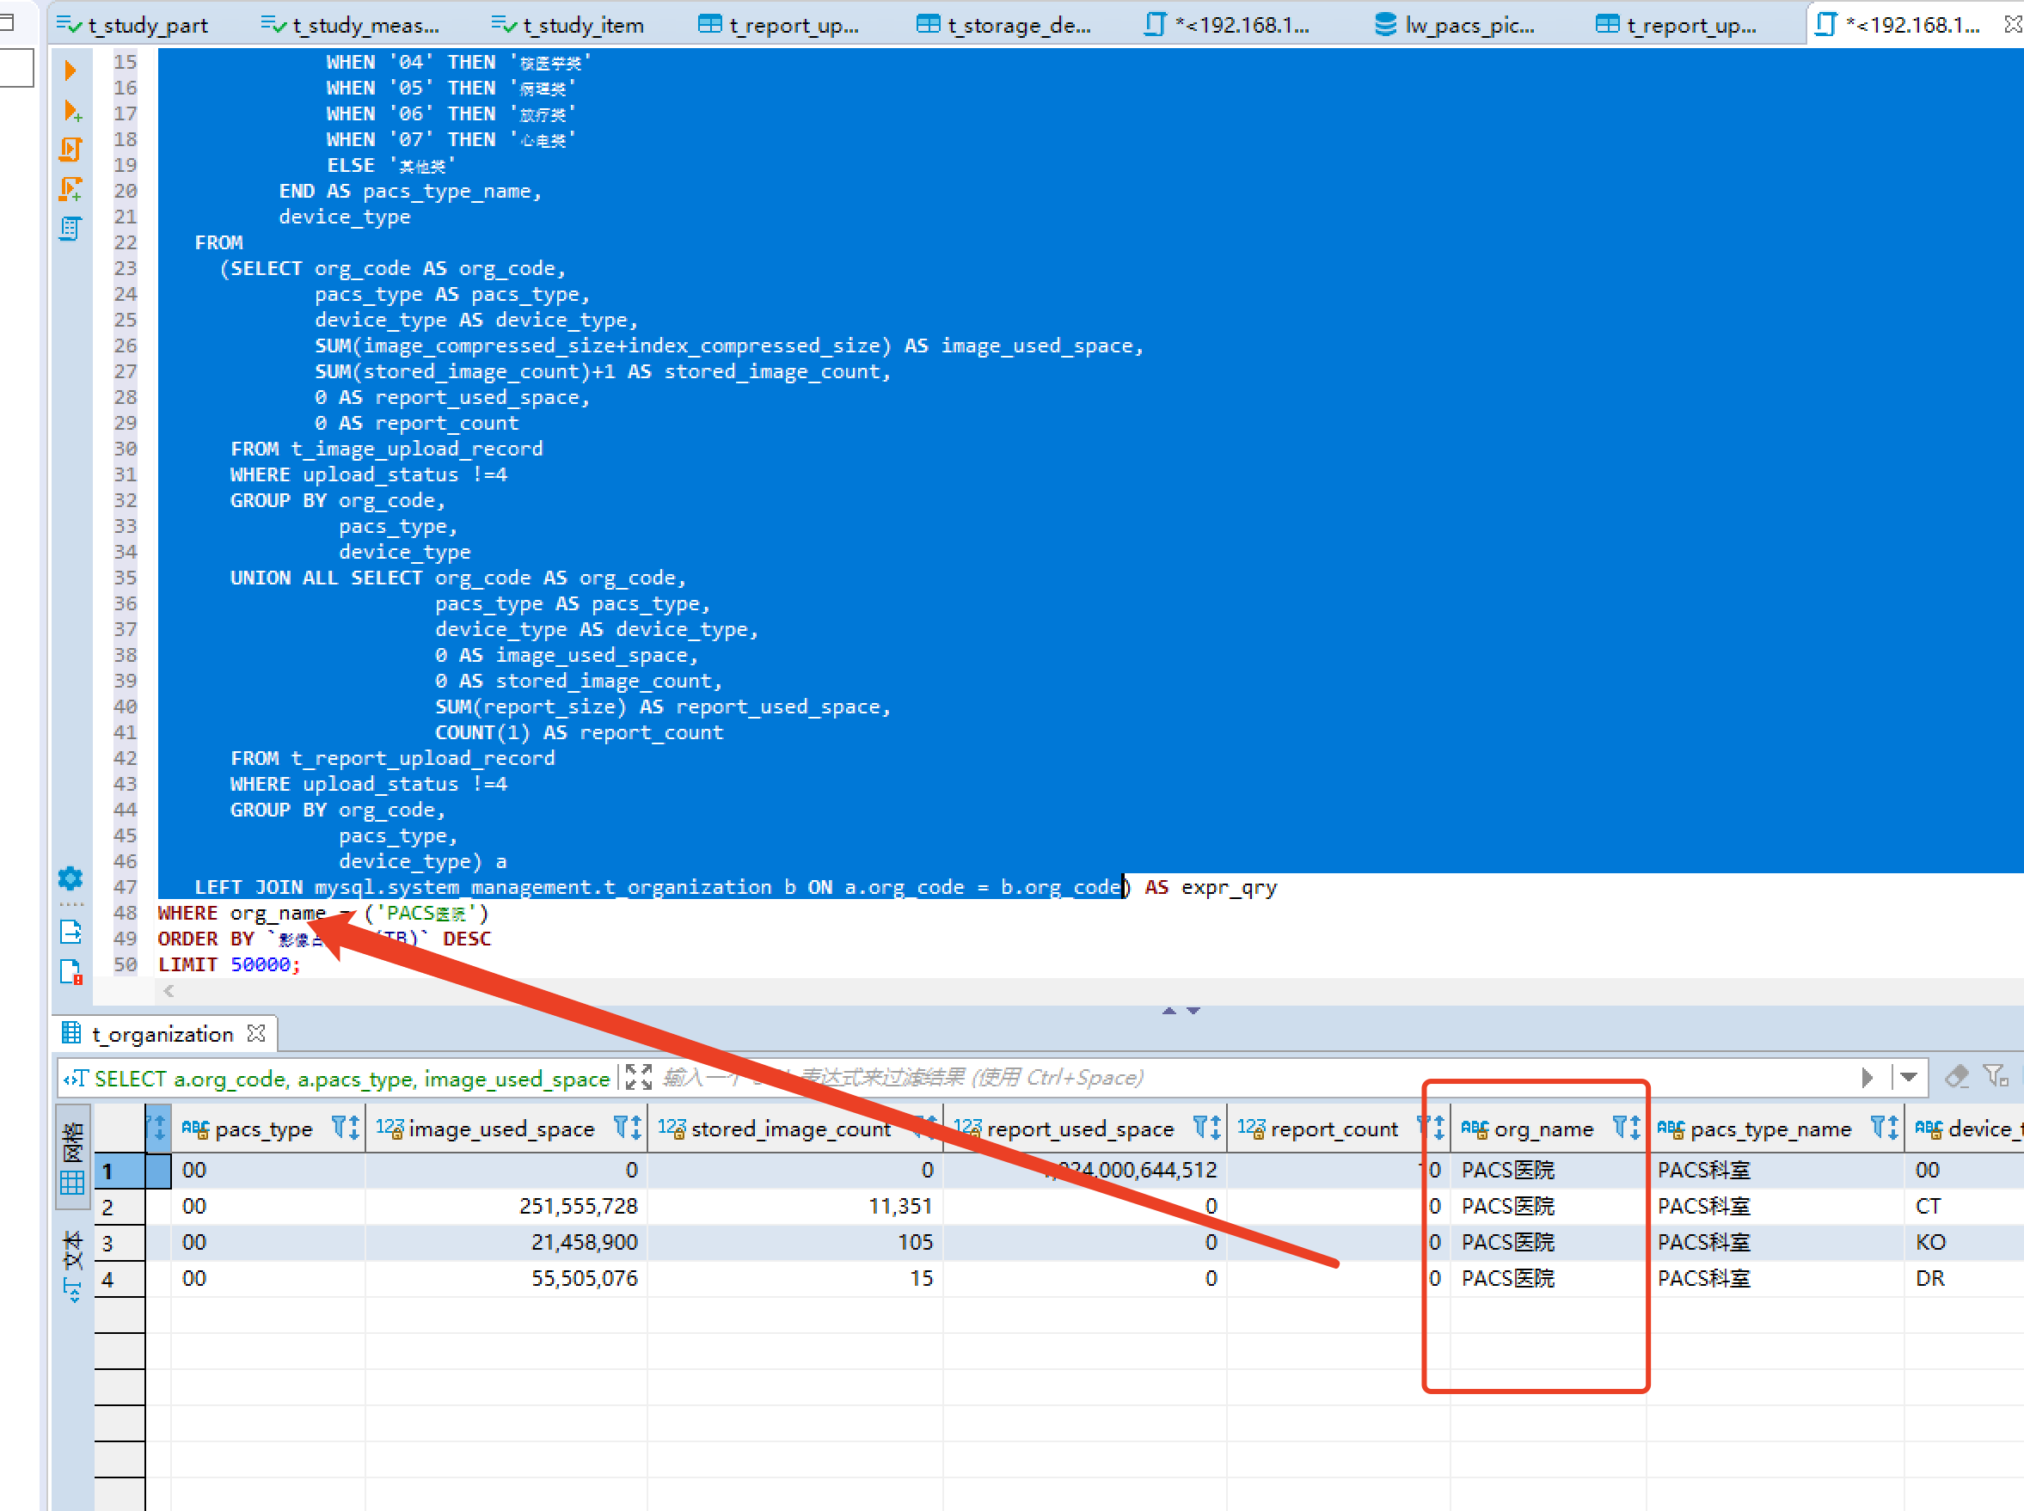Close the t_organization result tab
This screenshot has height=1511, width=2024.
pyautogui.click(x=257, y=1032)
